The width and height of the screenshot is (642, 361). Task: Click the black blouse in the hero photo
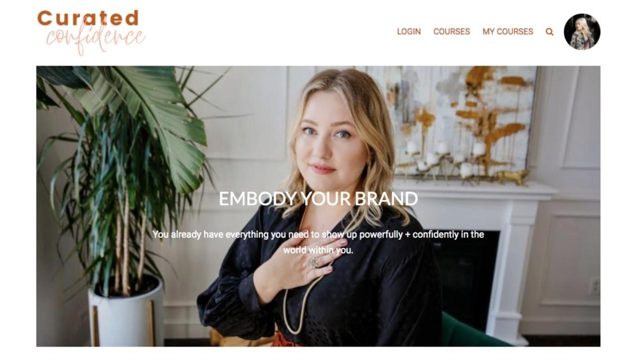pyautogui.click(x=321, y=286)
